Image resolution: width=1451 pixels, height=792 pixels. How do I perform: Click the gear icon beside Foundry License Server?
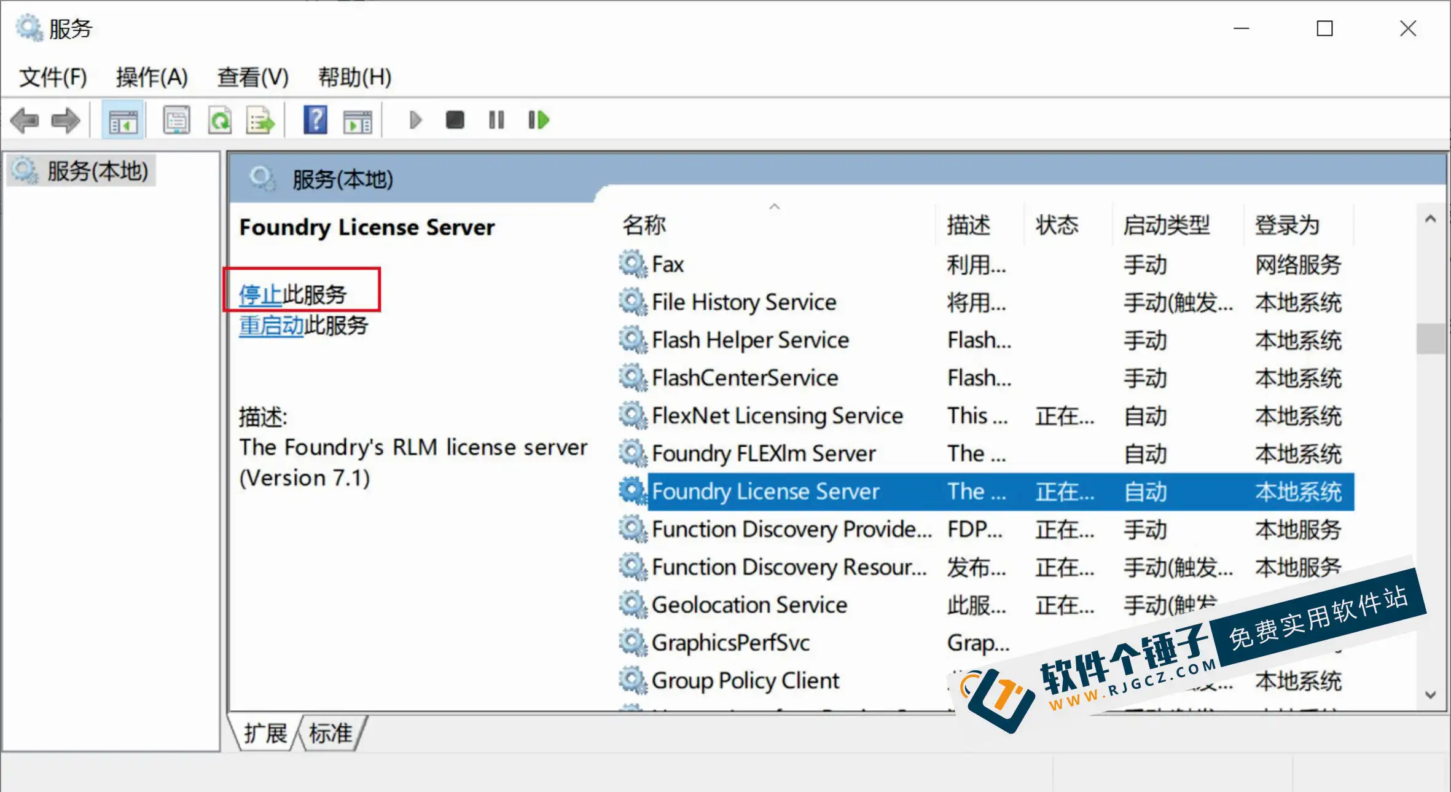click(x=633, y=491)
